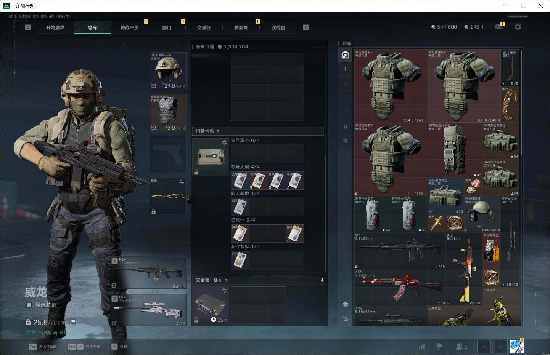The image size is (550, 355).
Task: Toggle the 显示装备 checkbox
Action: pyautogui.click(x=29, y=305)
